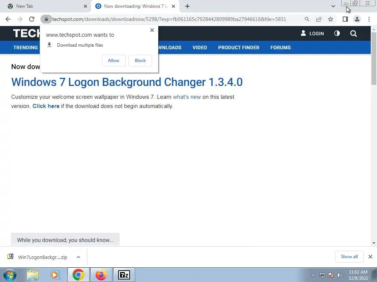The image size is (377, 282).
Task: Open the volume speaker icon
Action: (340, 275)
